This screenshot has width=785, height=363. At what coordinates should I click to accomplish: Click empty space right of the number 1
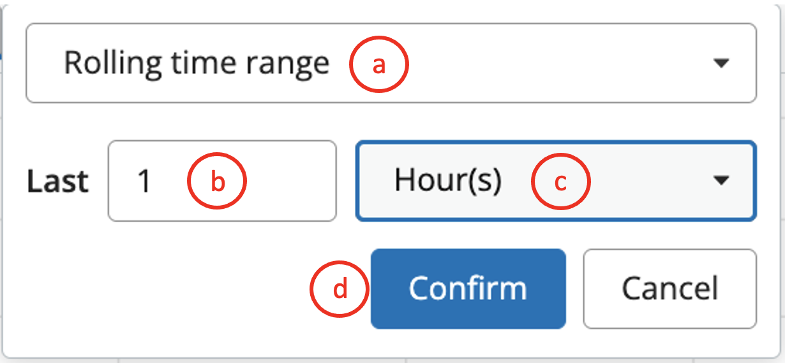pos(287,181)
